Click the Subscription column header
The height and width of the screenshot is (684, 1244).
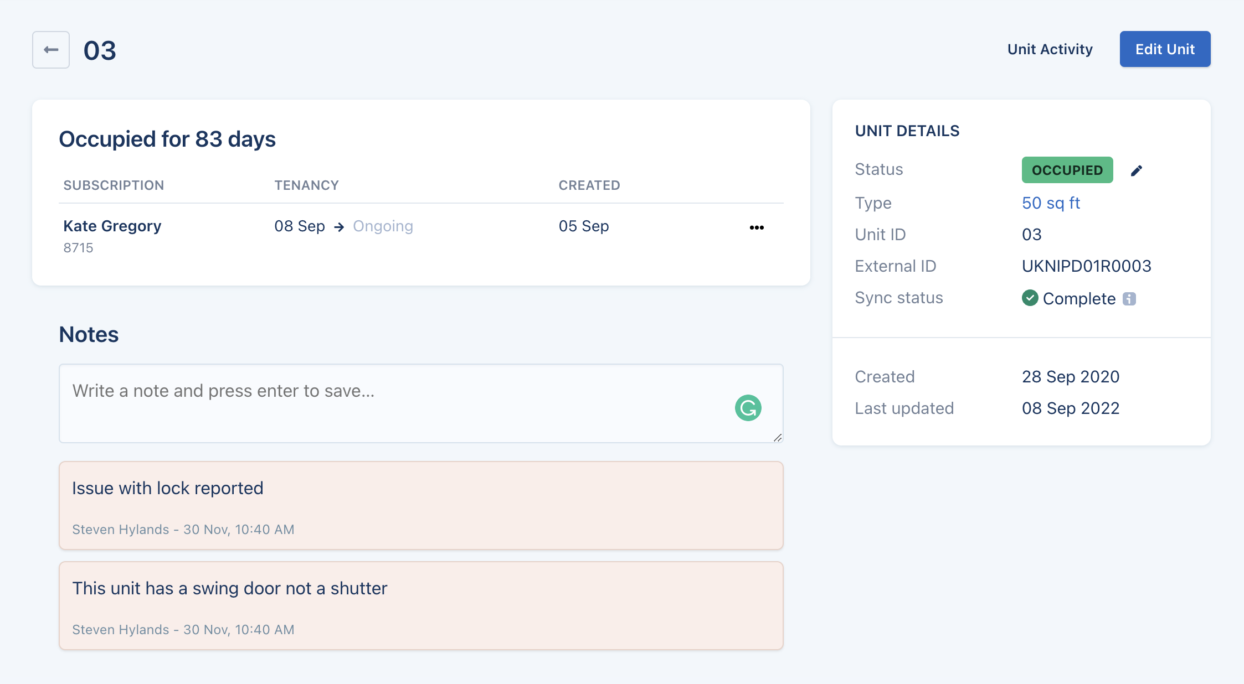click(114, 185)
